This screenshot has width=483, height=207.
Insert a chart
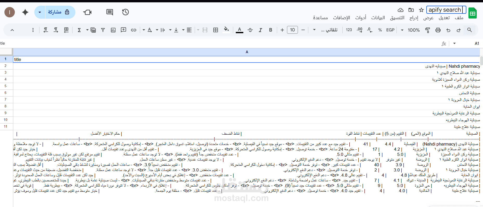113,30
